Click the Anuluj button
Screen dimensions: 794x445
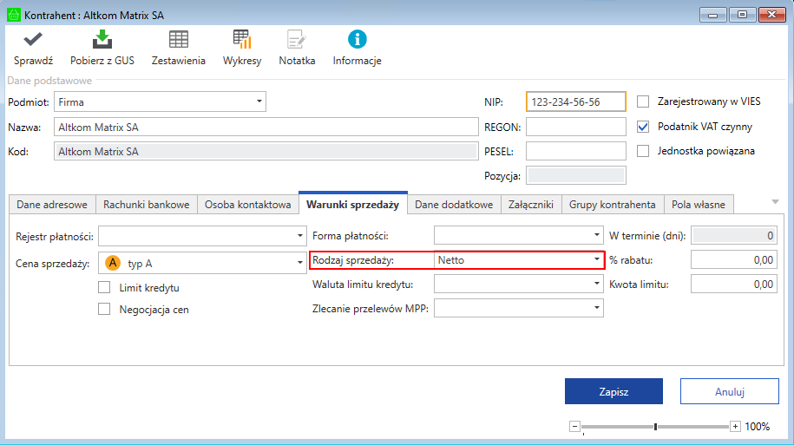tap(729, 391)
